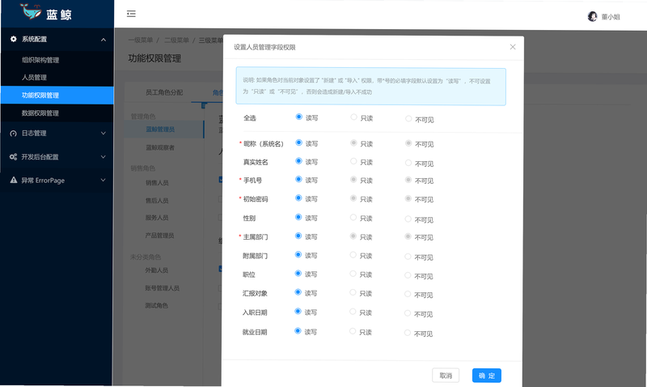Collapse the 系统配置 menu chevron
This screenshot has width=647, height=387.
coord(104,40)
